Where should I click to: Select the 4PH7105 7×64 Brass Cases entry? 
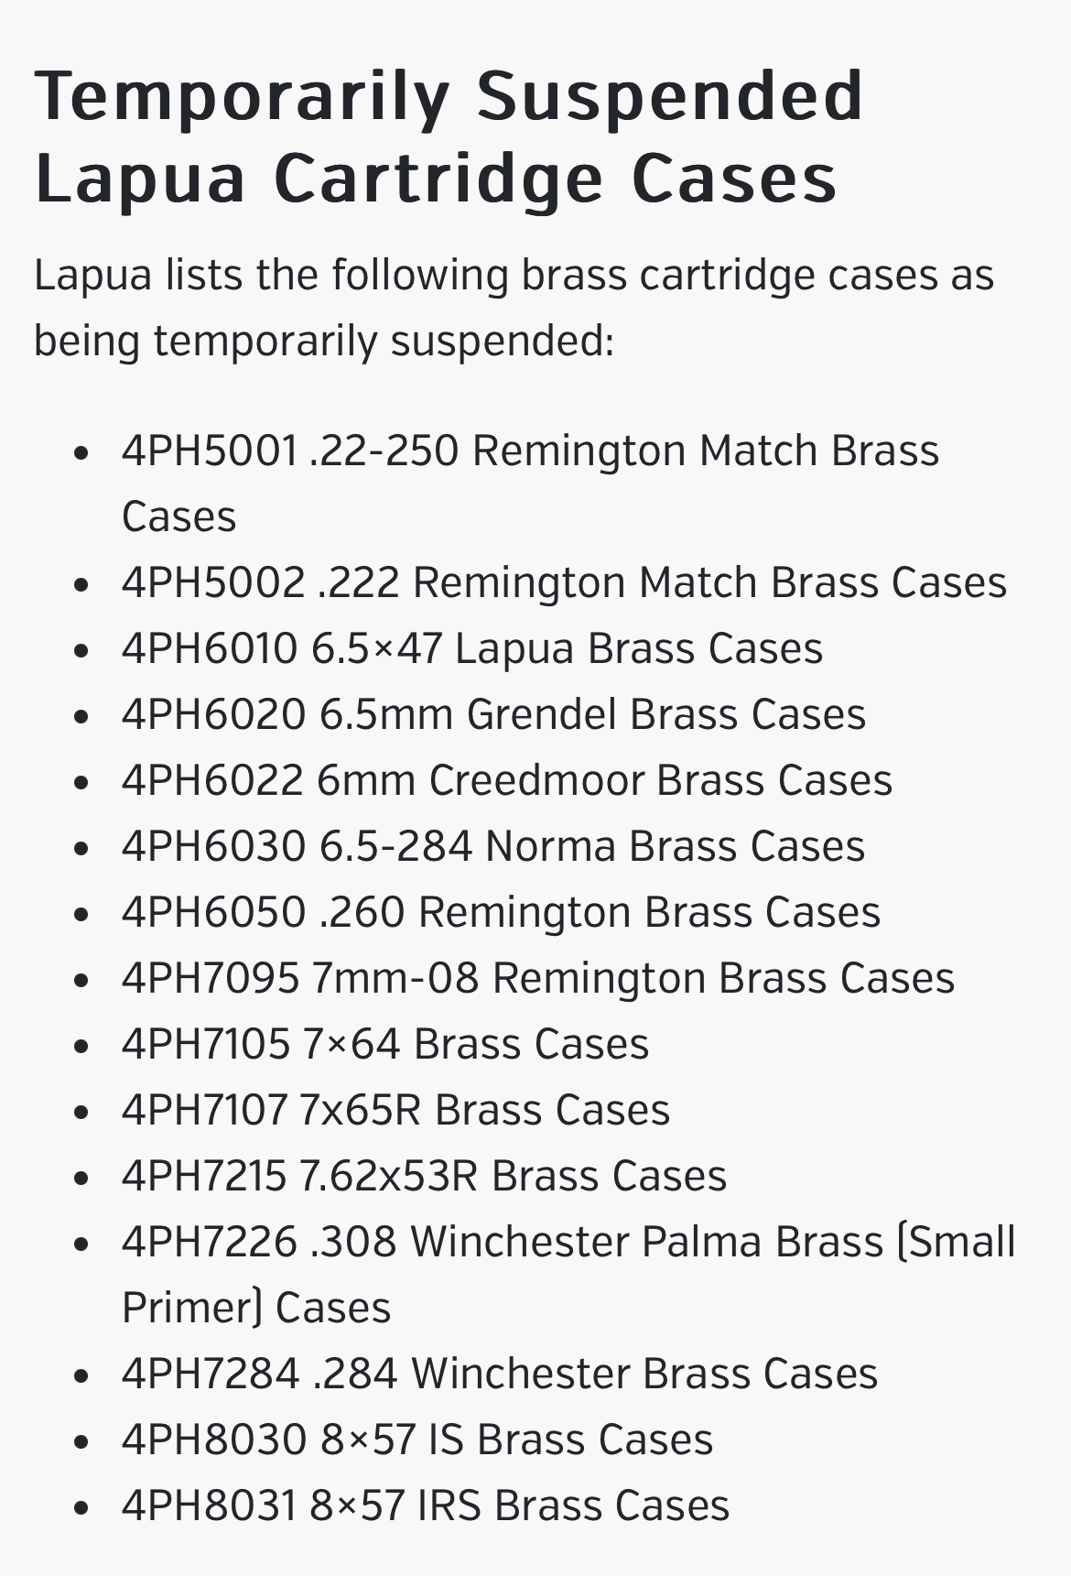pyautogui.click(x=385, y=1044)
